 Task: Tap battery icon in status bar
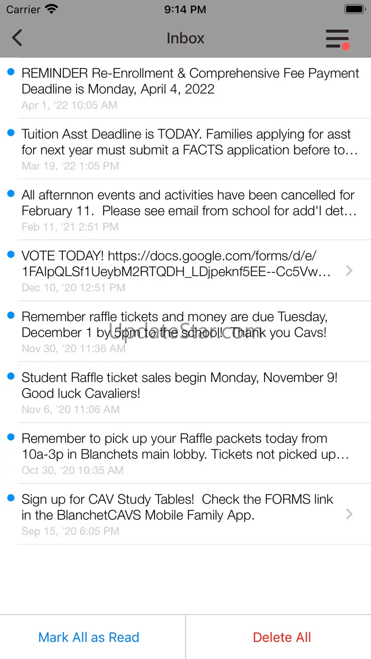point(354,9)
